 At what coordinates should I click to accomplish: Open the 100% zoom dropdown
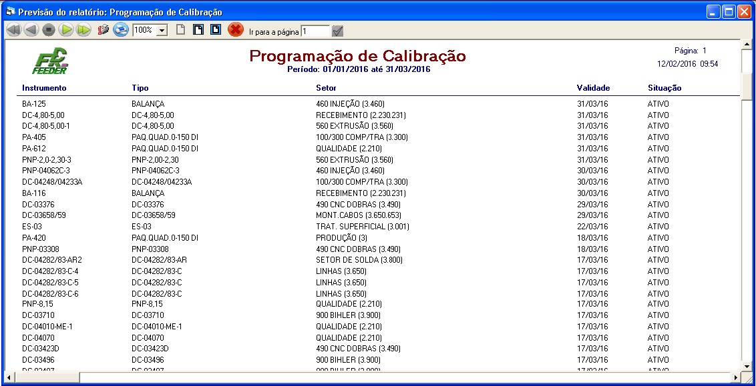pyautogui.click(x=162, y=30)
